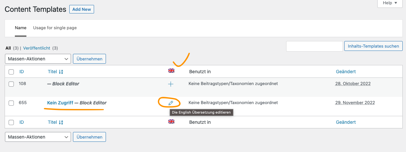Click the template search input field
Viewport: 406px width, 152px height.
[x=315, y=46]
